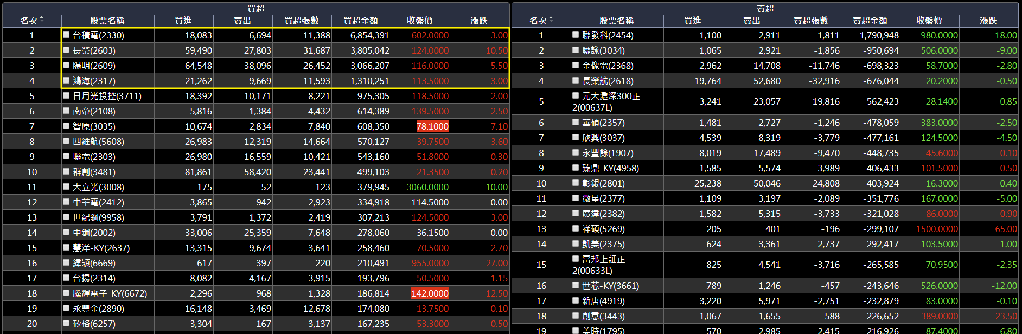Click 買超張數 column header
1022x334 pixels.
302,21
